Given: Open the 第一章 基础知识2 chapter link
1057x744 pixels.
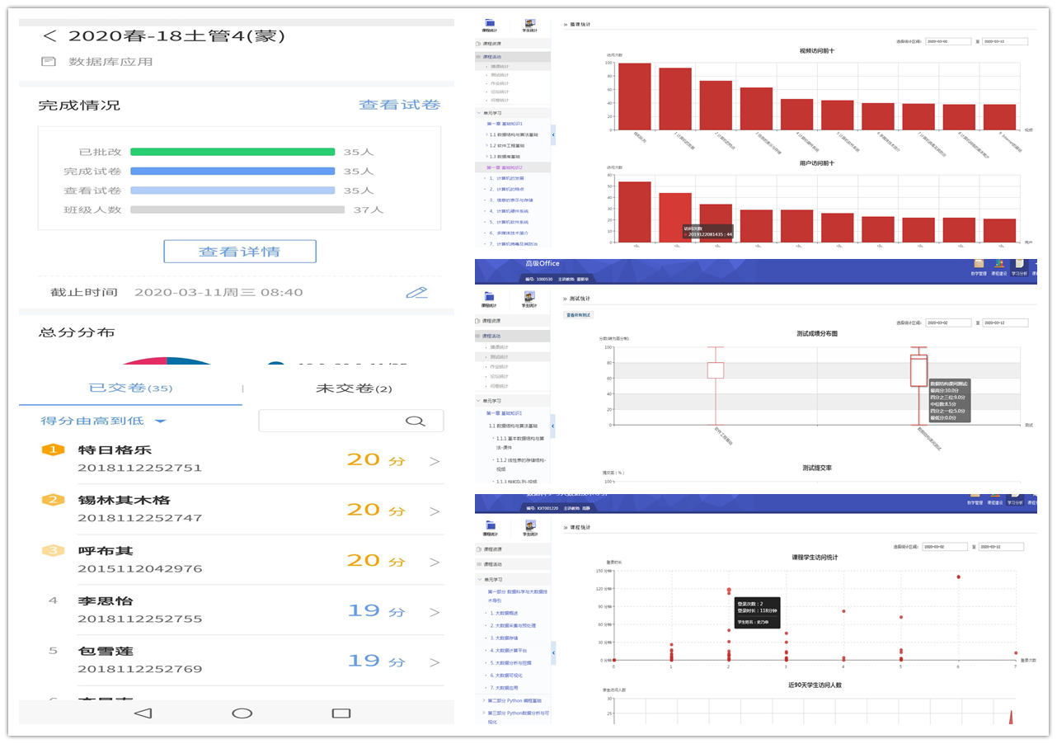Looking at the screenshot, I should [x=505, y=167].
